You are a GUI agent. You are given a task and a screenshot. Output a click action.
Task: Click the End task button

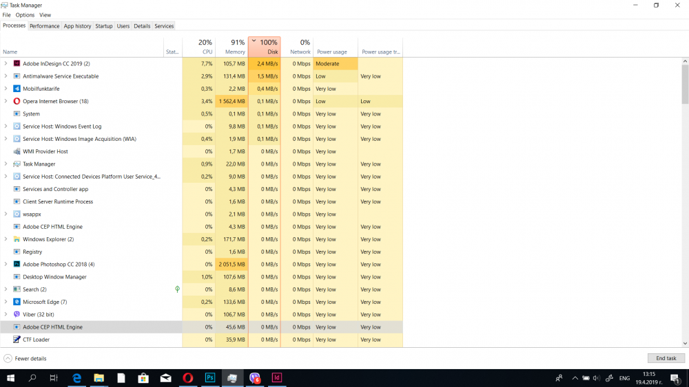click(x=666, y=358)
